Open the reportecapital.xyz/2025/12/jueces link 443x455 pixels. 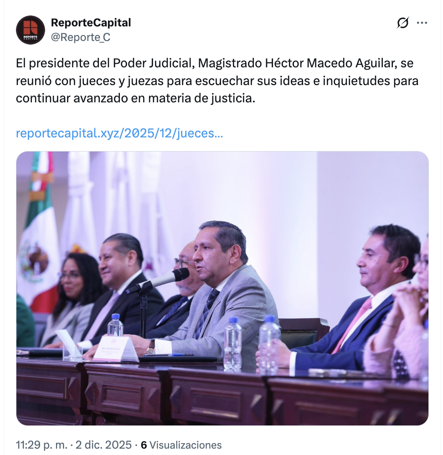(x=119, y=133)
